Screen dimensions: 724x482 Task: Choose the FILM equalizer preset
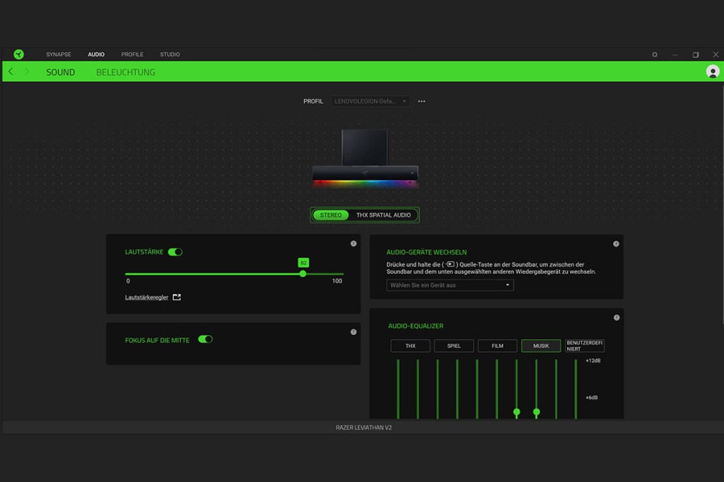pos(497,346)
